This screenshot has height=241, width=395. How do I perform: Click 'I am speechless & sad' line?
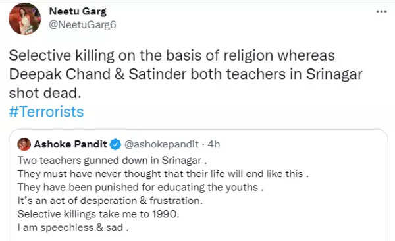pos(73,228)
